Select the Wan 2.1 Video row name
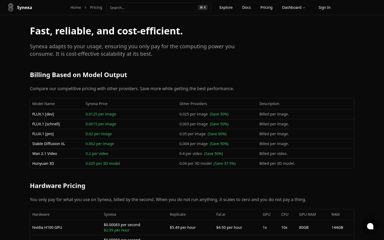This screenshot has width=384, height=240. 45,154
